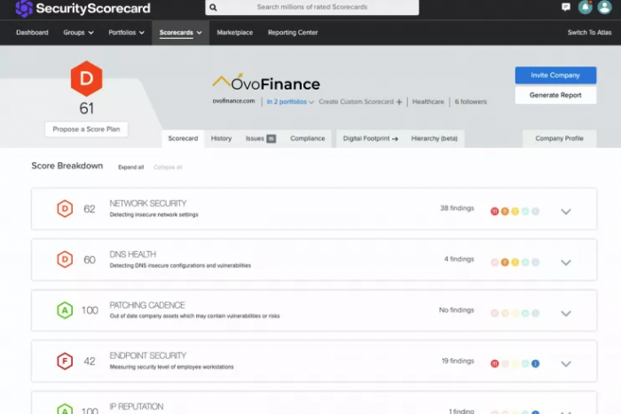Open the chat messages icon
This screenshot has height=414, width=621.
coord(566,7)
